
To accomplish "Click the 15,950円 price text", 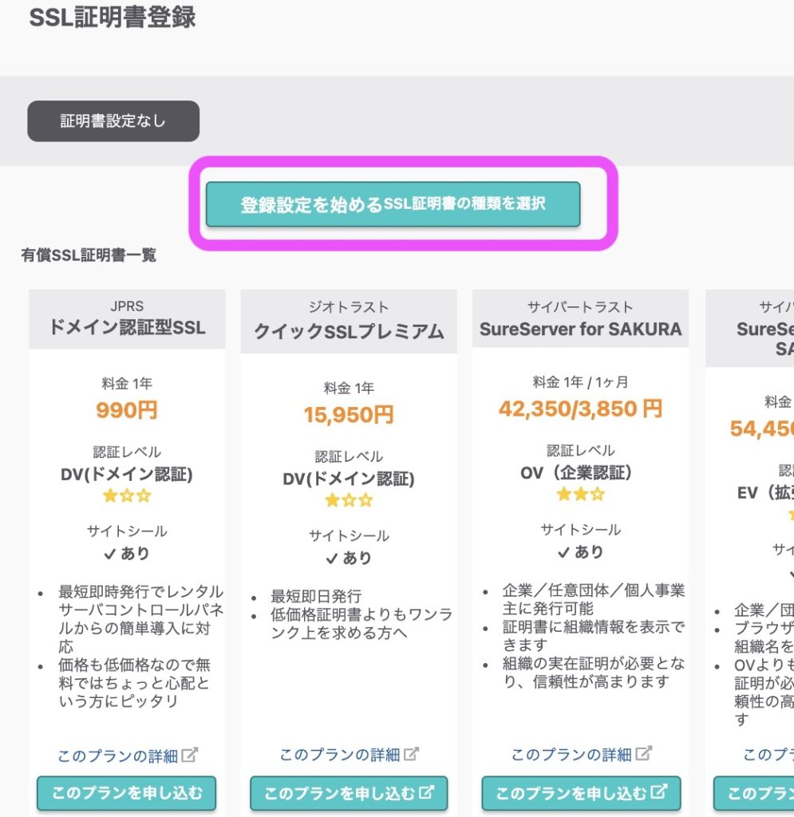I will coord(349,415).
